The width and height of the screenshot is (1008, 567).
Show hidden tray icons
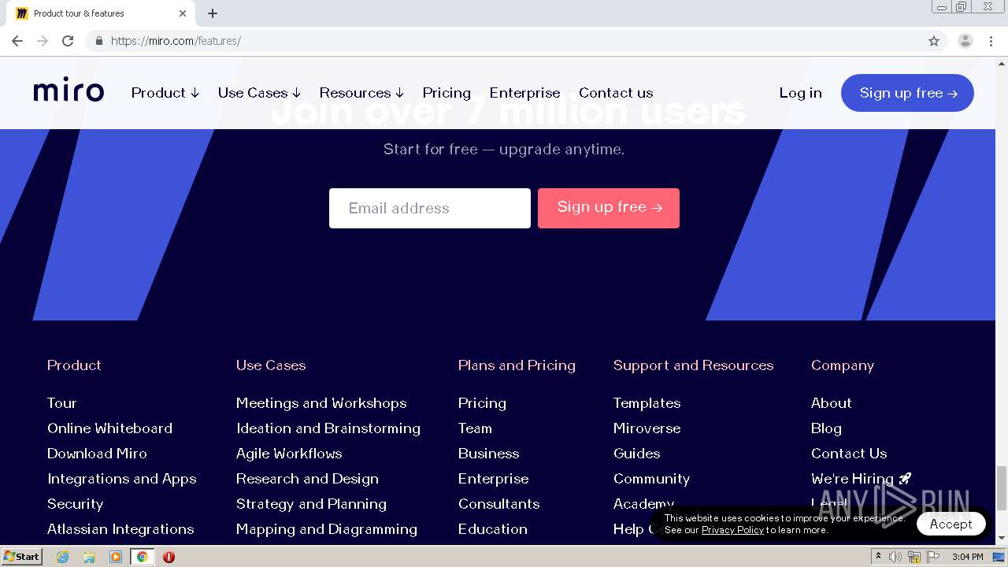(x=878, y=557)
